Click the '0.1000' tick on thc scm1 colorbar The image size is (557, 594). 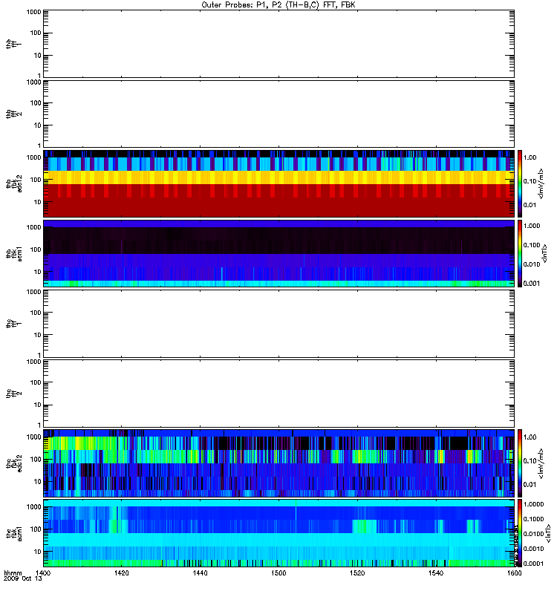pos(533,519)
